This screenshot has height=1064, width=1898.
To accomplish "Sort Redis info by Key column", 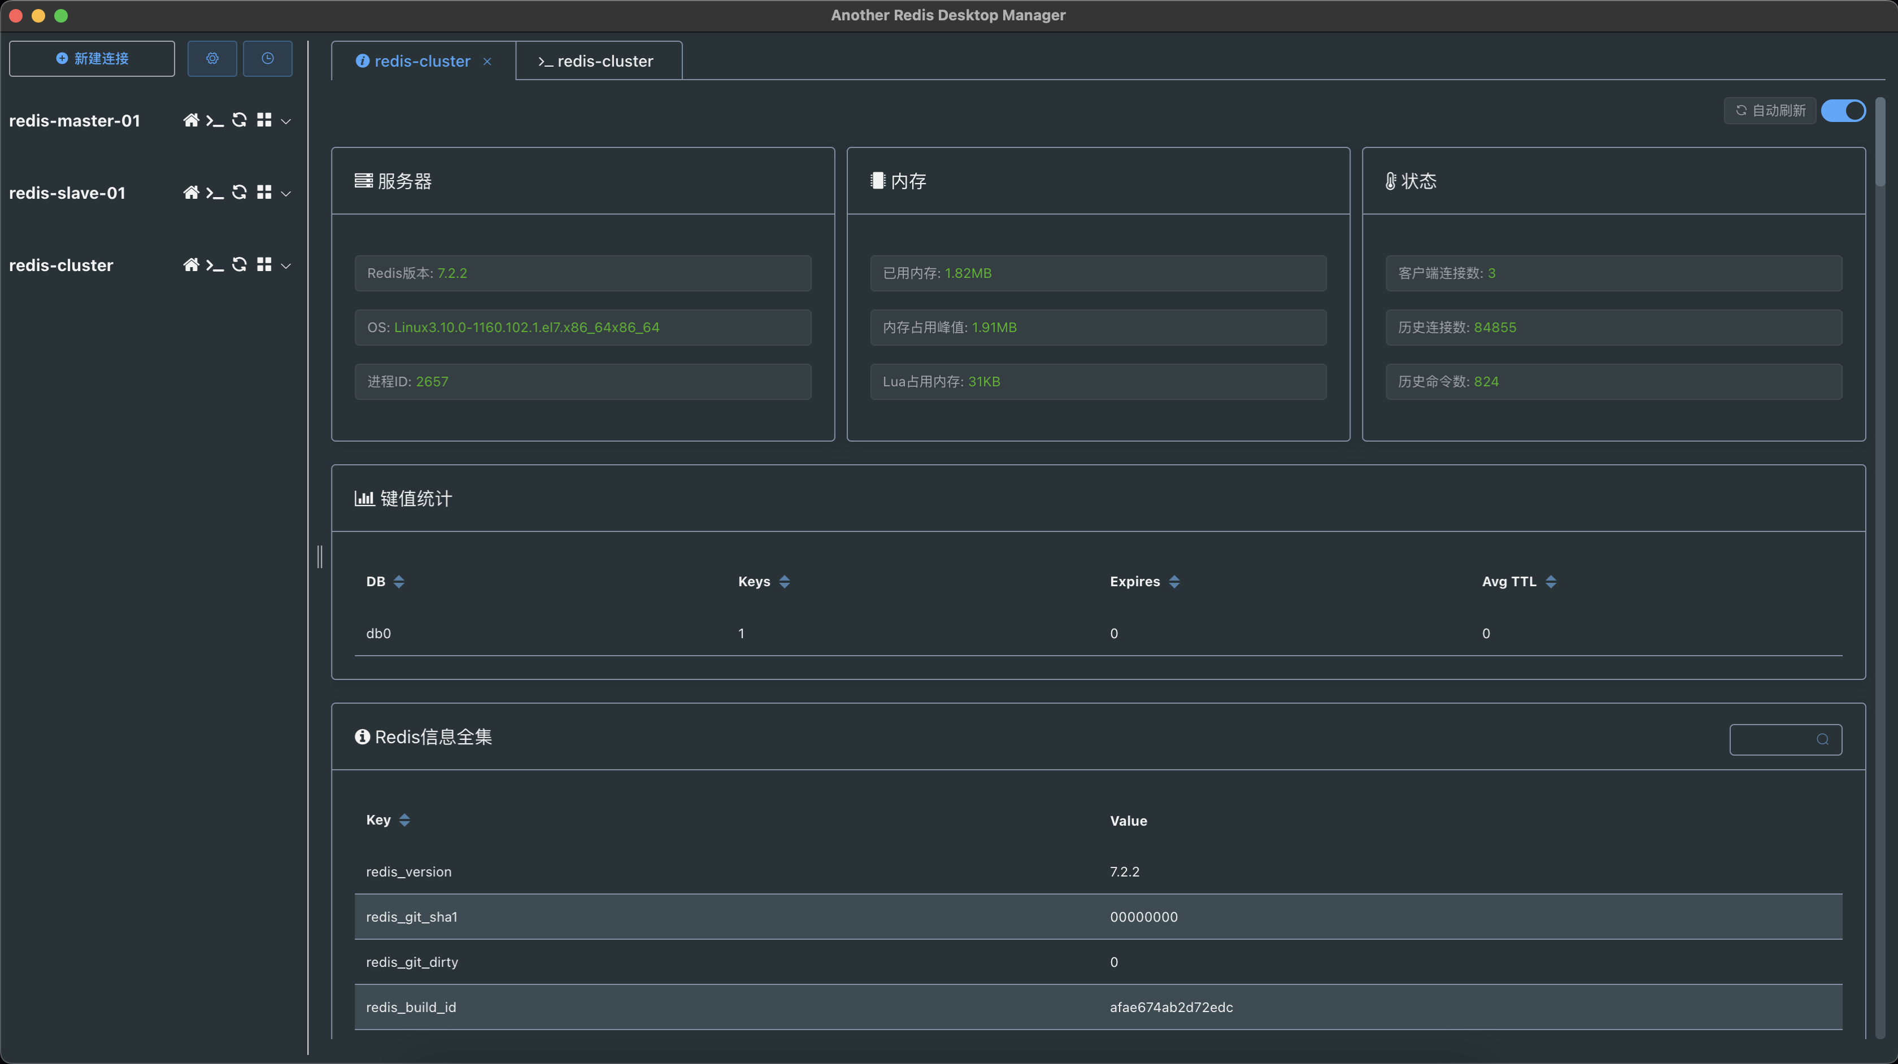I will [x=404, y=820].
